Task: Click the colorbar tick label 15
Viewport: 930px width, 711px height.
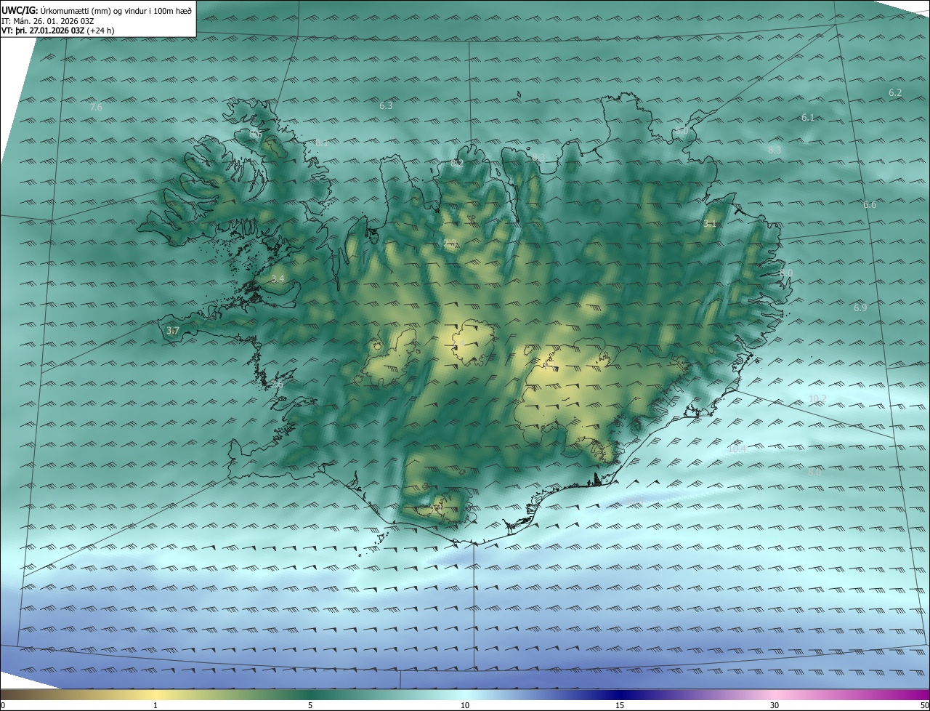Action: (x=620, y=706)
